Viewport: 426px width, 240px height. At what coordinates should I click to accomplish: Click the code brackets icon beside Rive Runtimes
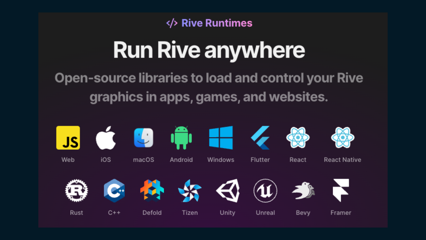point(172,23)
